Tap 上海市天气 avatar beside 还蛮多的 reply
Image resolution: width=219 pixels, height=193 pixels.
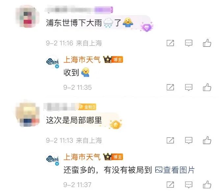click(x=53, y=159)
